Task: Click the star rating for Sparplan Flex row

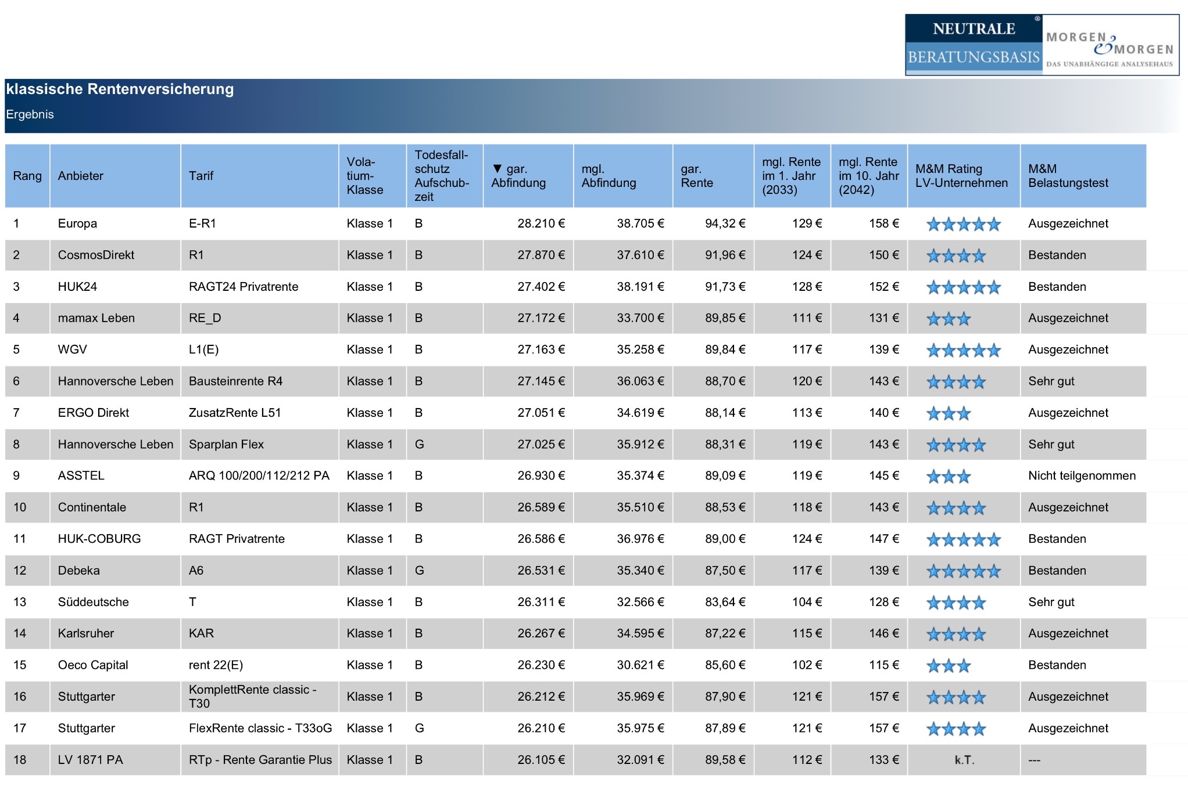Action: click(x=956, y=445)
